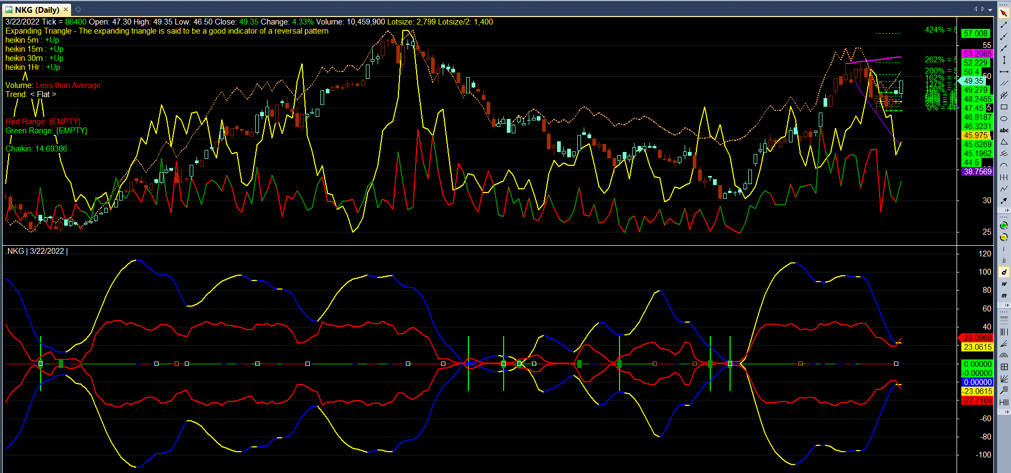The height and width of the screenshot is (473, 1011).
Task: Click the 'Trend: < Flat >' label
Action: coord(30,94)
